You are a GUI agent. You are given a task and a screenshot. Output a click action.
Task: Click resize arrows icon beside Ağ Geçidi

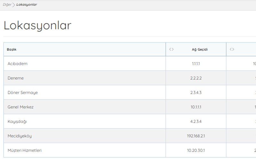point(172,49)
